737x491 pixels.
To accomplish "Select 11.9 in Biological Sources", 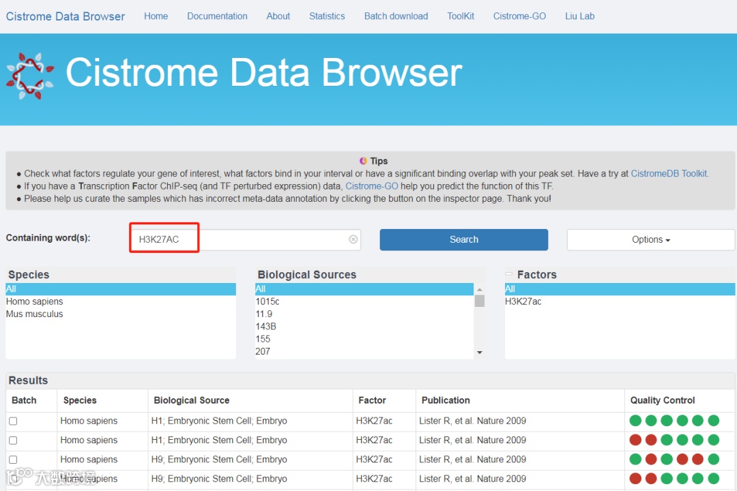I will (x=364, y=314).
